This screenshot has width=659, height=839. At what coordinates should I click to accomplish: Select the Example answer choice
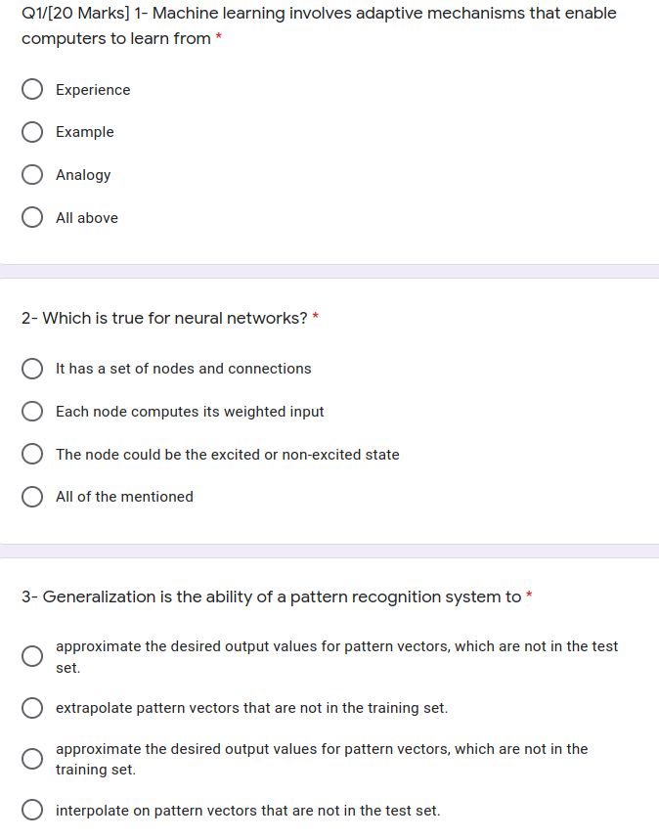pyautogui.click(x=32, y=132)
